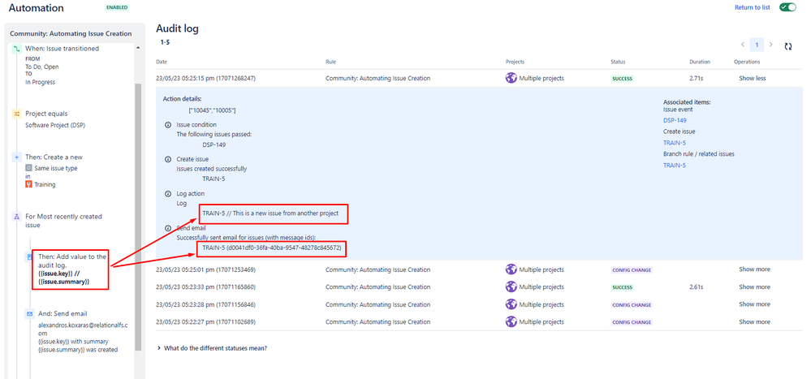Viewport: 811px width, 379px height.
Task: Open the And: Send email component
Action: point(63,314)
